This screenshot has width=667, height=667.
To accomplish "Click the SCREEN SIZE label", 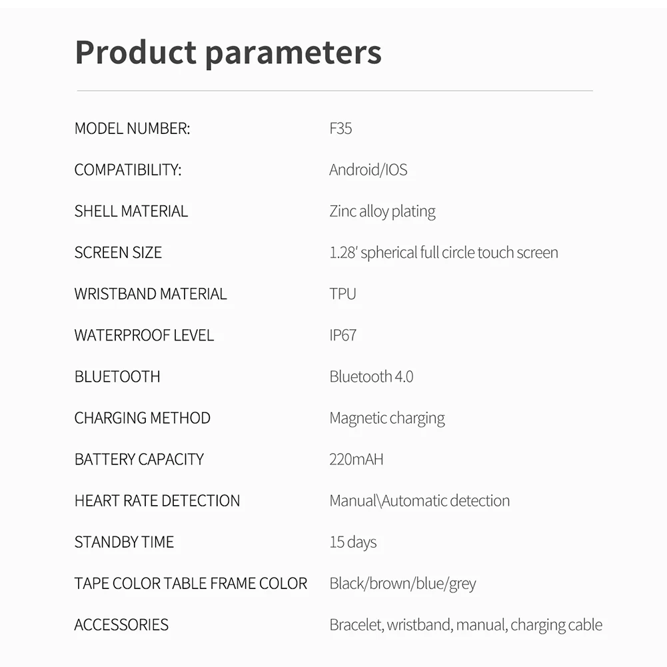I will pos(118,253).
